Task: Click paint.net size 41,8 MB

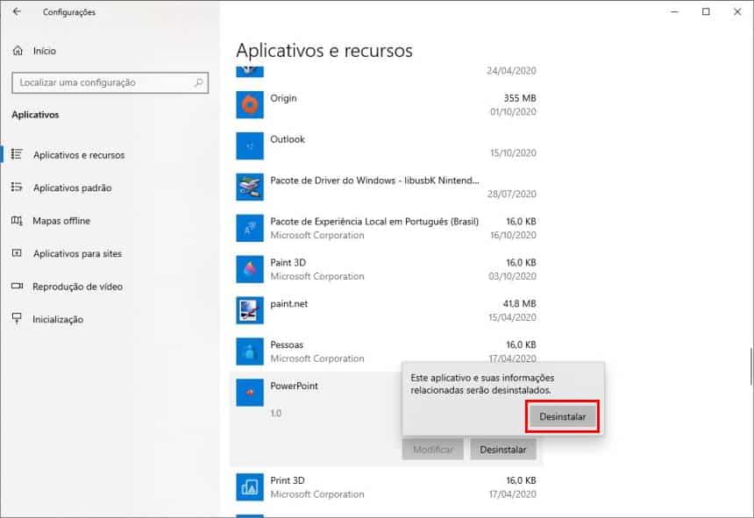Action: pyautogui.click(x=519, y=303)
